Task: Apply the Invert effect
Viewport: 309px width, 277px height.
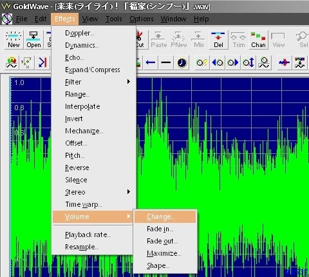Action: [x=94, y=119]
